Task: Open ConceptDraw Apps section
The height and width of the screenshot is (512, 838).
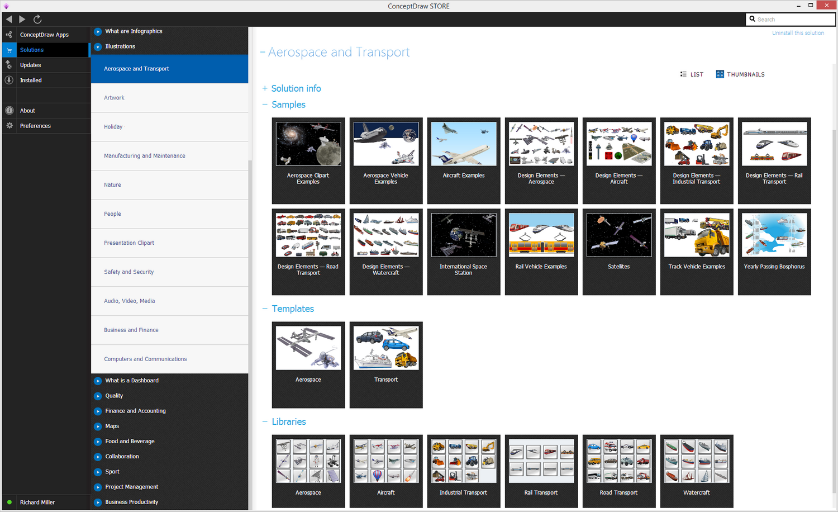Action: click(x=44, y=35)
